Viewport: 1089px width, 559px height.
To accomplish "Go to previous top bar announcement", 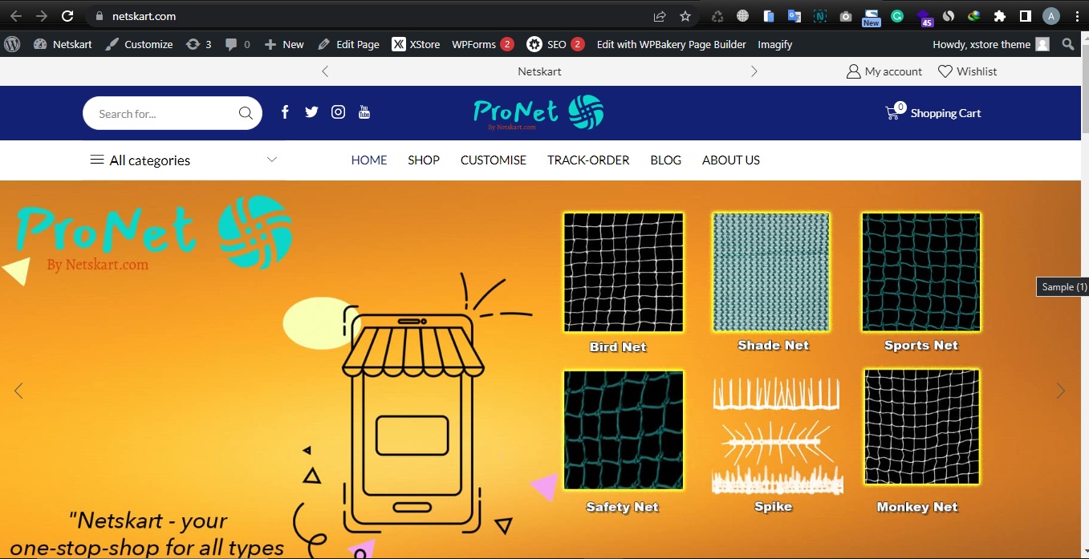I will [x=325, y=71].
